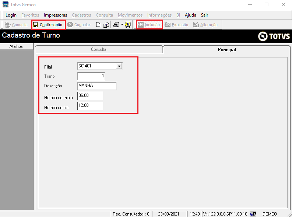Click the version Vs.122.0.0.0-SP11.00.18 text

click(x=225, y=214)
